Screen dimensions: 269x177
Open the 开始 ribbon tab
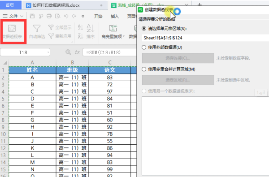[x=98, y=16]
